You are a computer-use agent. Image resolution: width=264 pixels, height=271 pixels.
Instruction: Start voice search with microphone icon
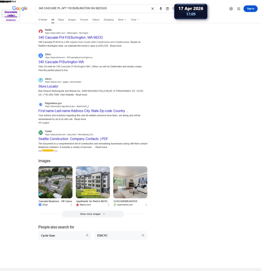coord(160,9)
